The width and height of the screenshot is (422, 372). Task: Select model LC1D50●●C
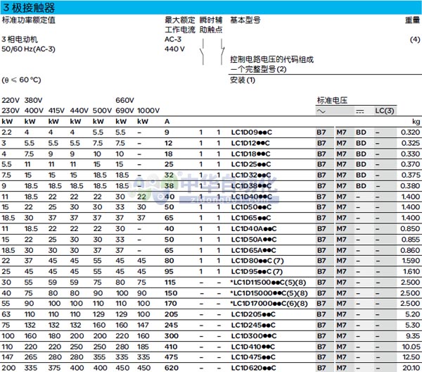click(x=251, y=207)
